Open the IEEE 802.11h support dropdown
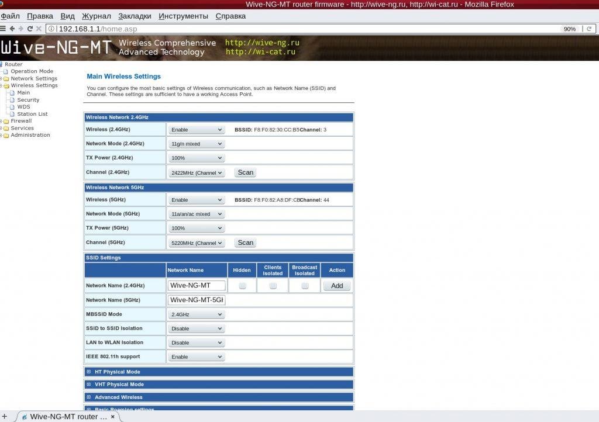Viewport: 599px width, 422px height. [x=197, y=357]
